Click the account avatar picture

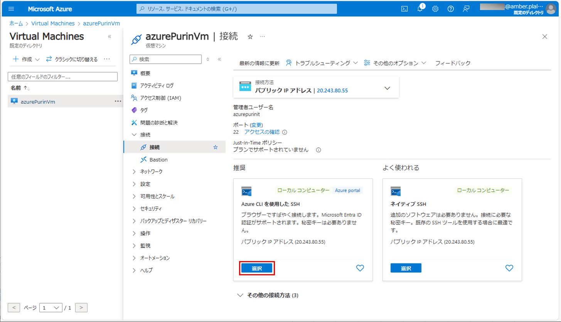551,9
